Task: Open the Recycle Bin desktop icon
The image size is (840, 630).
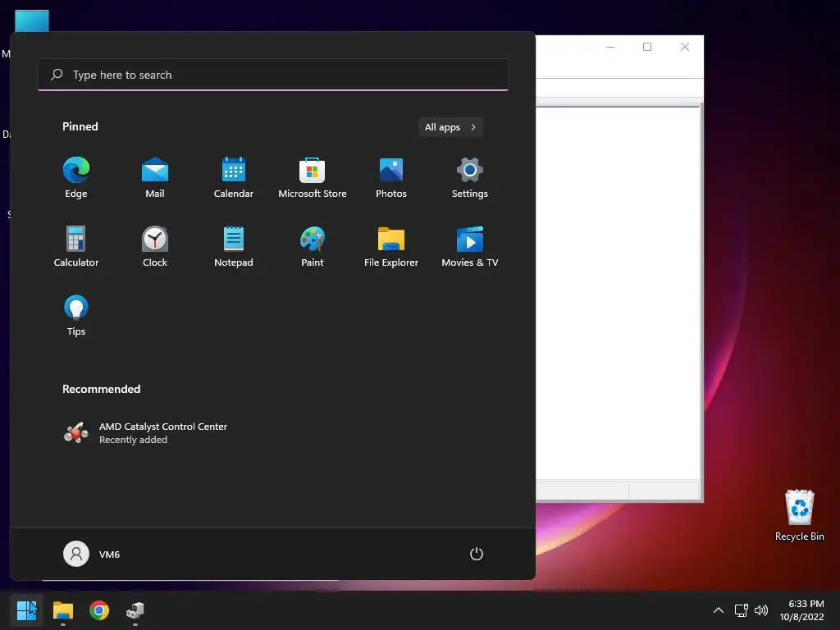Action: coord(799,515)
